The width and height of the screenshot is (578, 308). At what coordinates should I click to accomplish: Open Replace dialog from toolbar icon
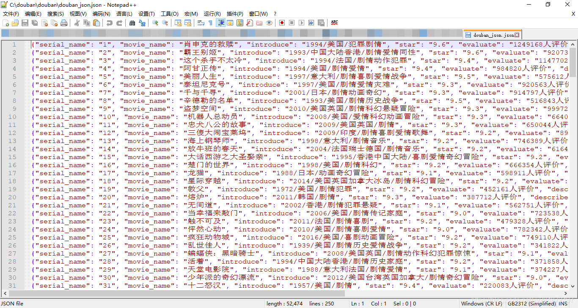click(142, 23)
